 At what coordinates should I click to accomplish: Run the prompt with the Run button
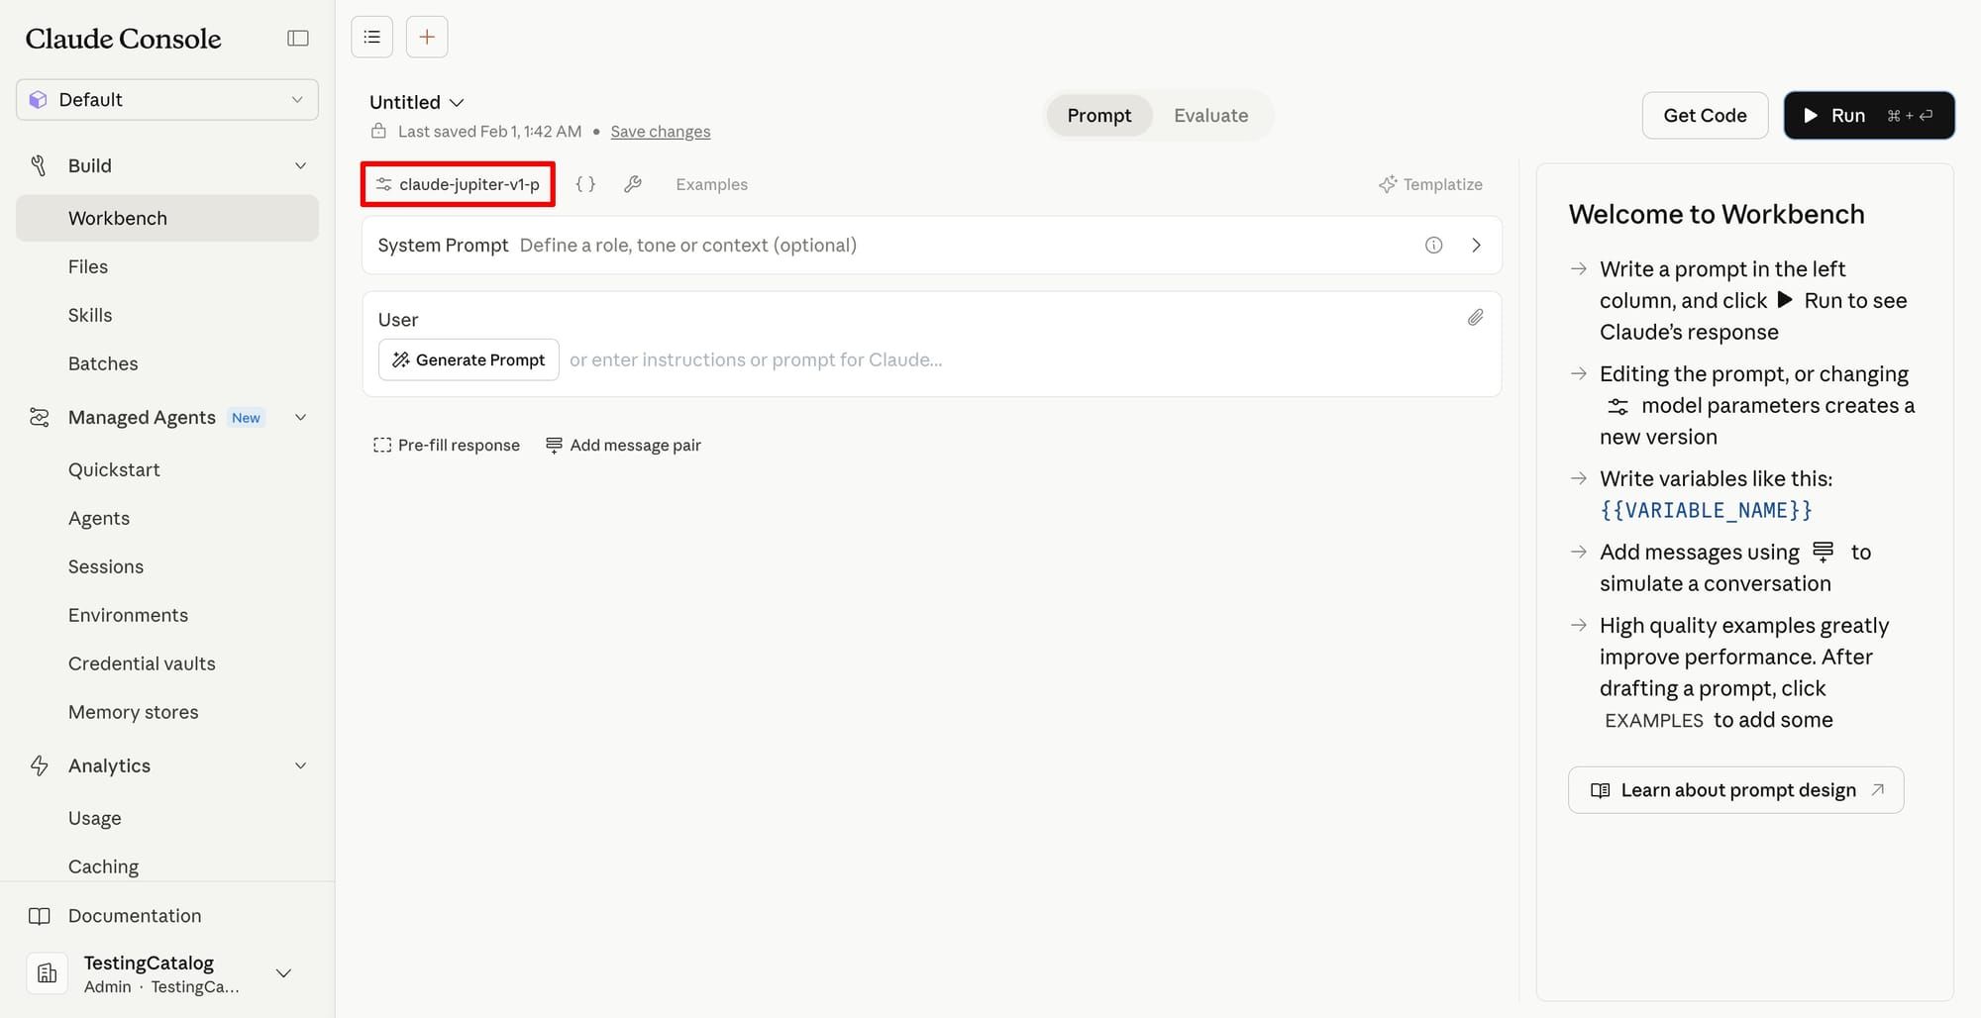click(1869, 115)
